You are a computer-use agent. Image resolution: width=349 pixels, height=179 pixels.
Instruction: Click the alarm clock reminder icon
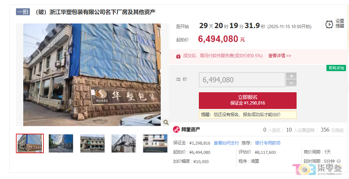[x=329, y=24]
